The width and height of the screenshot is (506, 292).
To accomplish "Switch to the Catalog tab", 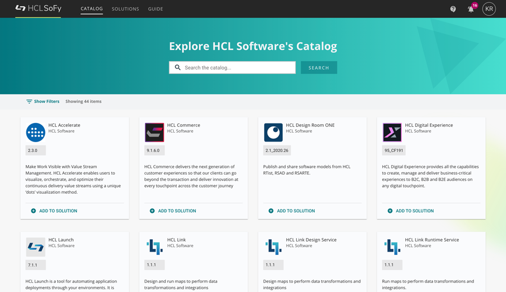I will tap(92, 8).
